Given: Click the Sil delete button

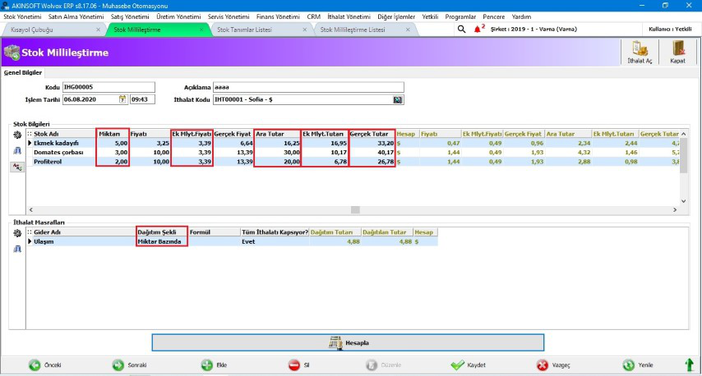Looking at the screenshot, I should [x=298, y=365].
